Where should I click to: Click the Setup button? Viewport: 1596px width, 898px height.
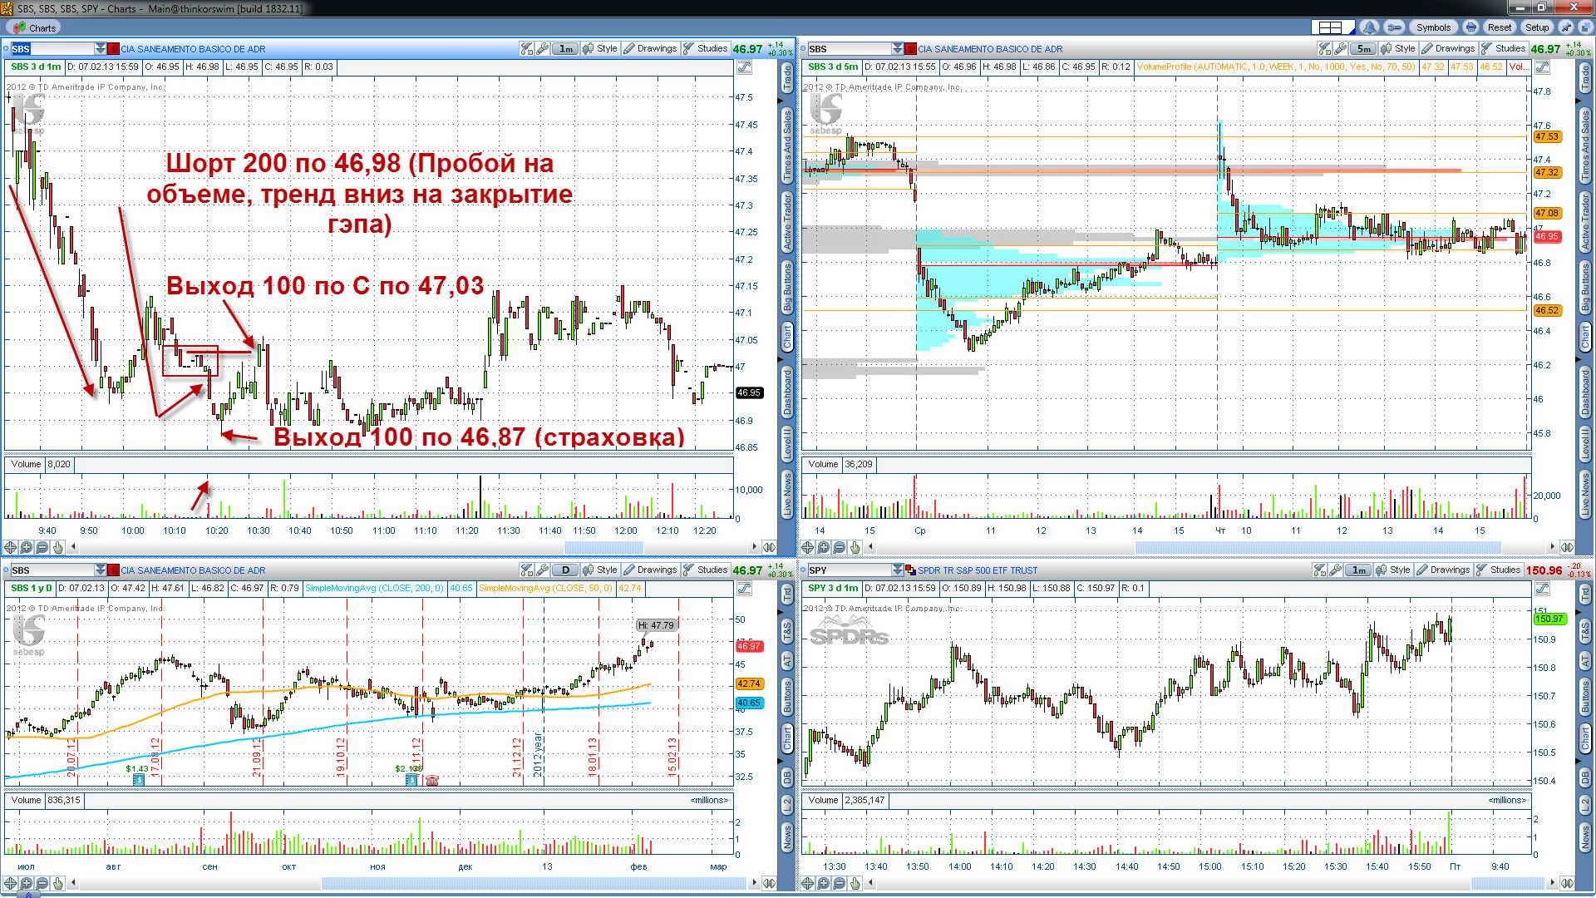click(x=1537, y=27)
